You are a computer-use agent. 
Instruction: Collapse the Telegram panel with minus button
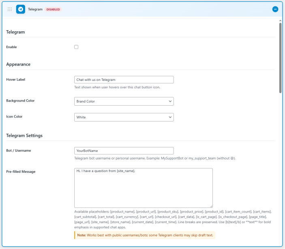pyautogui.click(x=275, y=9)
